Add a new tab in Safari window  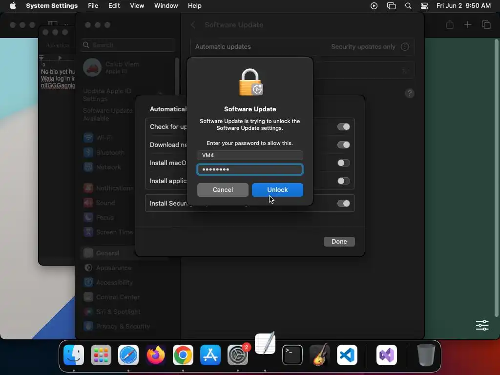coord(467,24)
